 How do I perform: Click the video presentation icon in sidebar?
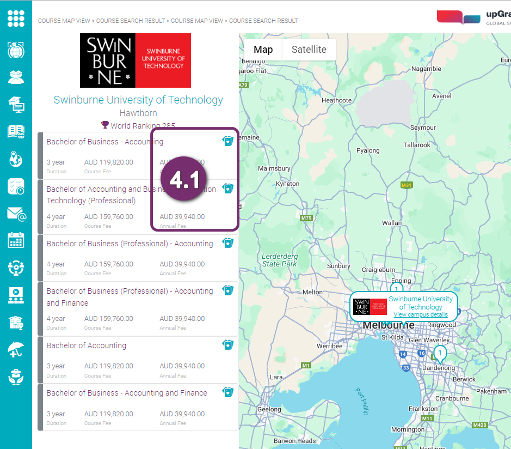[16, 295]
